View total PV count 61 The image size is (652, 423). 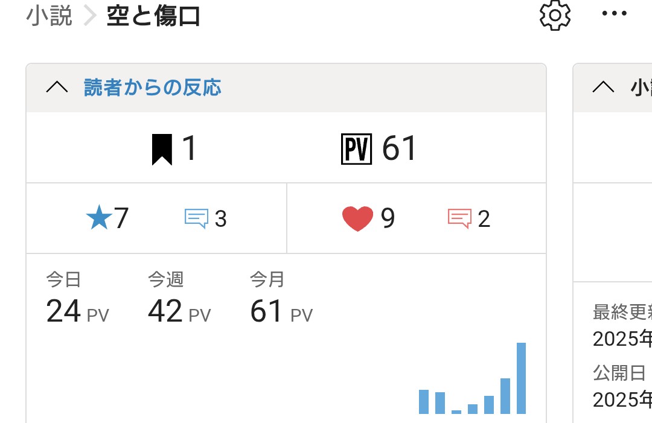[x=400, y=148]
